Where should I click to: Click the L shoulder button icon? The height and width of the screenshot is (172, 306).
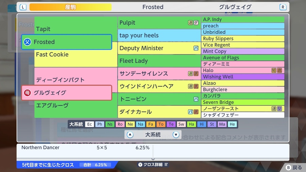point(23,7)
